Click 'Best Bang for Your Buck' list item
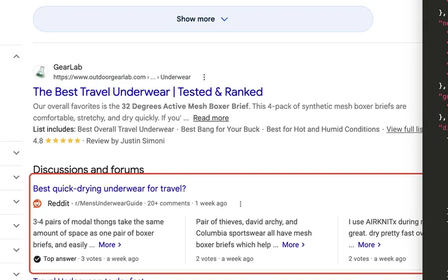 [220, 129]
